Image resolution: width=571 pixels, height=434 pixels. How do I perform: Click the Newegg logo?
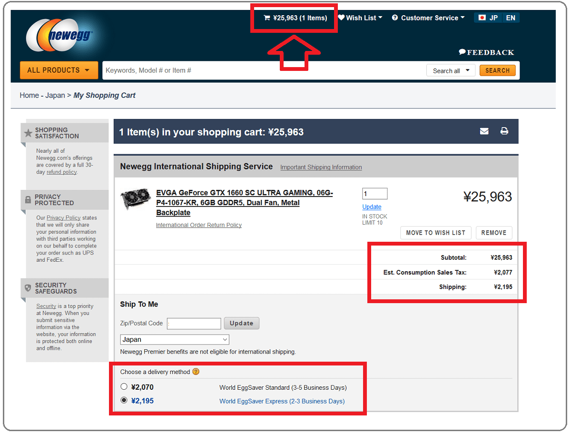[59, 35]
